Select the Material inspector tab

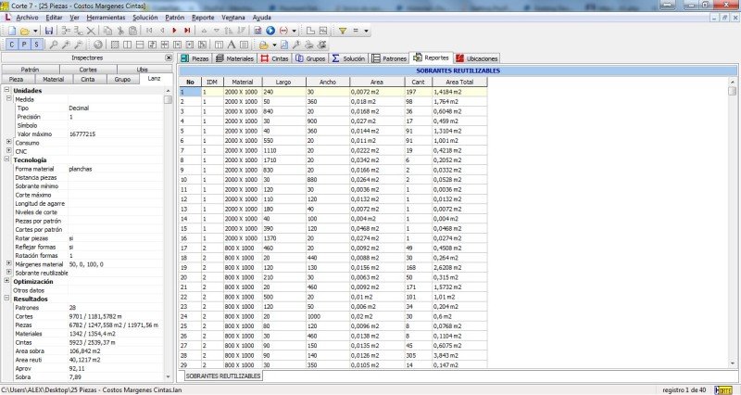coord(53,80)
